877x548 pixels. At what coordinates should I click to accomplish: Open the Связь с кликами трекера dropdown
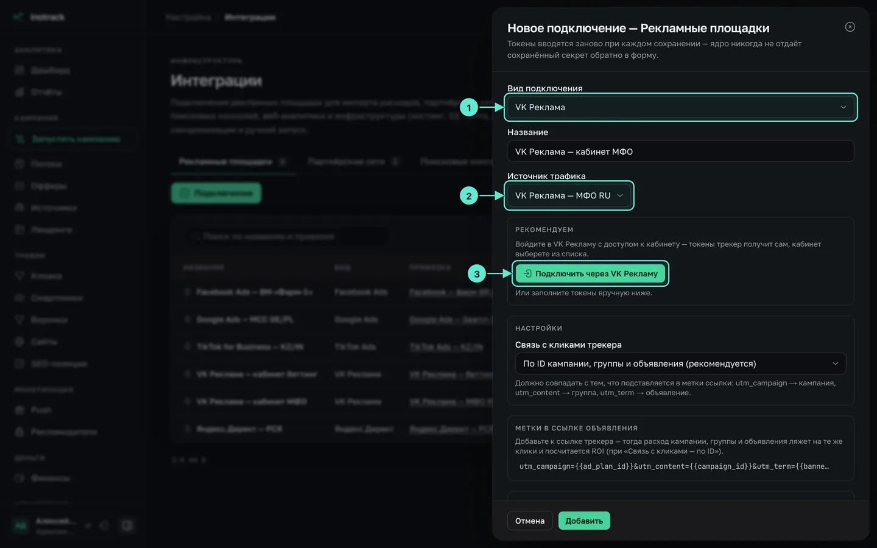(680, 364)
